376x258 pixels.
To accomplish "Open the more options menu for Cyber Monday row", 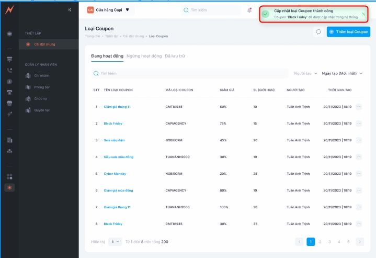I will pyautogui.click(x=359, y=174).
